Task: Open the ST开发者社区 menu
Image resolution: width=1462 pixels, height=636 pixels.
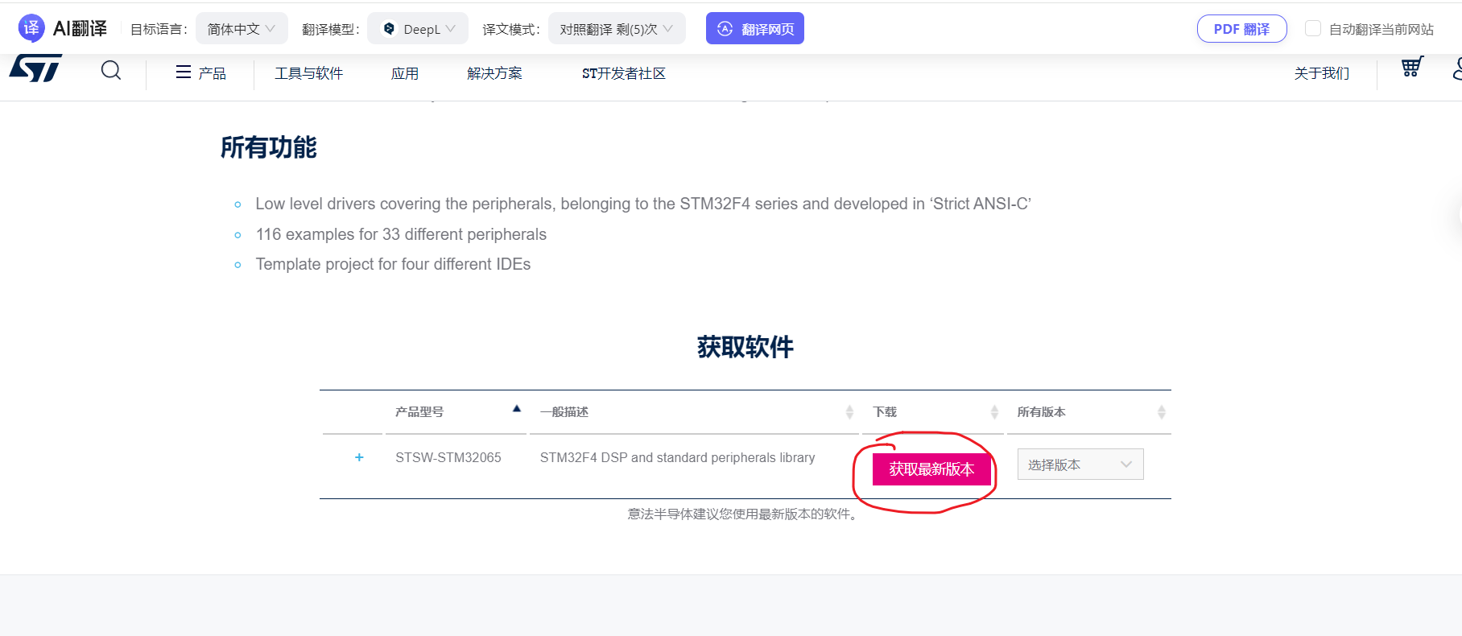Action: pyautogui.click(x=624, y=73)
